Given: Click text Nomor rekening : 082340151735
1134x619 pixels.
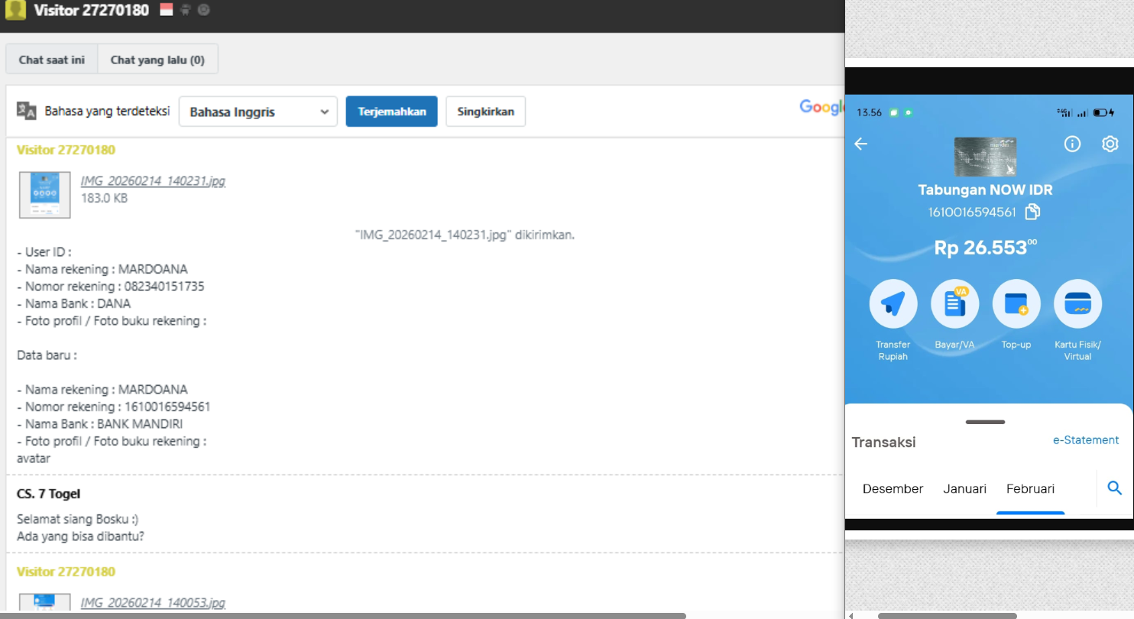Looking at the screenshot, I should point(111,287).
